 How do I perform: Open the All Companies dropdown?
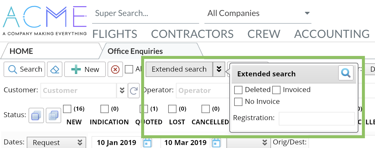coord(307,13)
